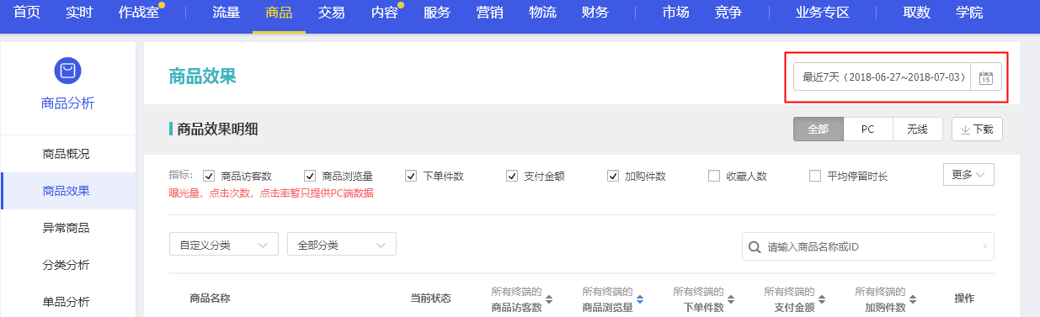
Task: Open 物流 in top navigation
Action: [542, 13]
